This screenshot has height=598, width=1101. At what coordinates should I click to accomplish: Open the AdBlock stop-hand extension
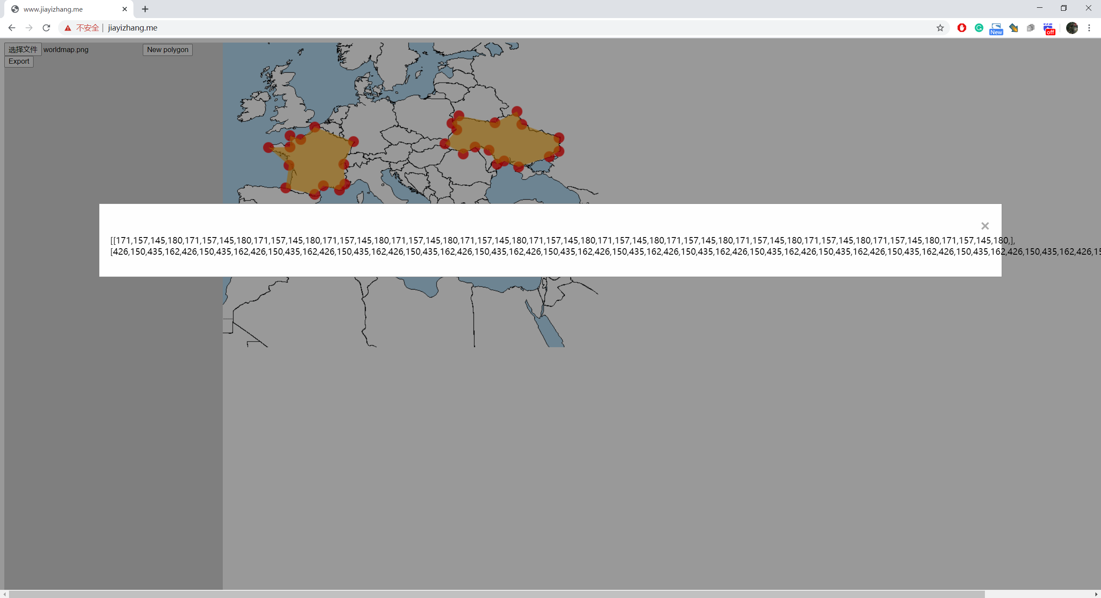(x=962, y=28)
